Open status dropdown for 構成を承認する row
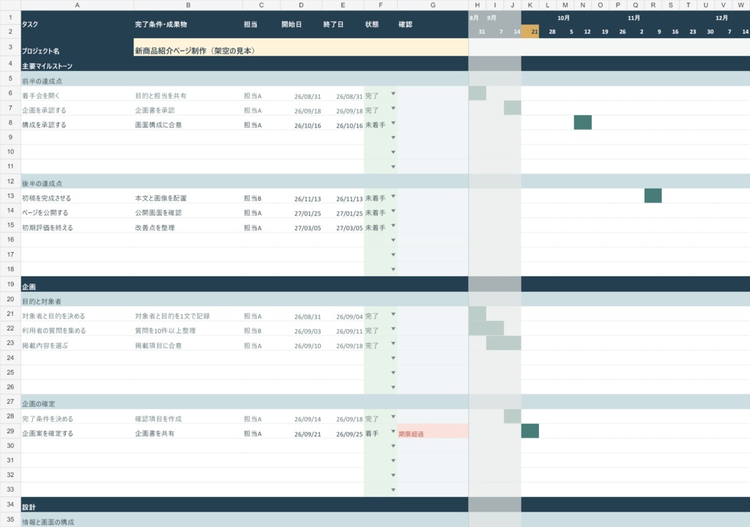Image resolution: width=750 pixels, height=527 pixels. pyautogui.click(x=393, y=123)
